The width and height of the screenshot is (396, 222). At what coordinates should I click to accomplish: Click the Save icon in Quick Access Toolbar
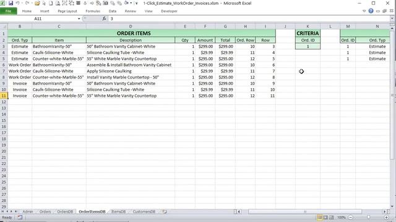[x=11, y=3]
